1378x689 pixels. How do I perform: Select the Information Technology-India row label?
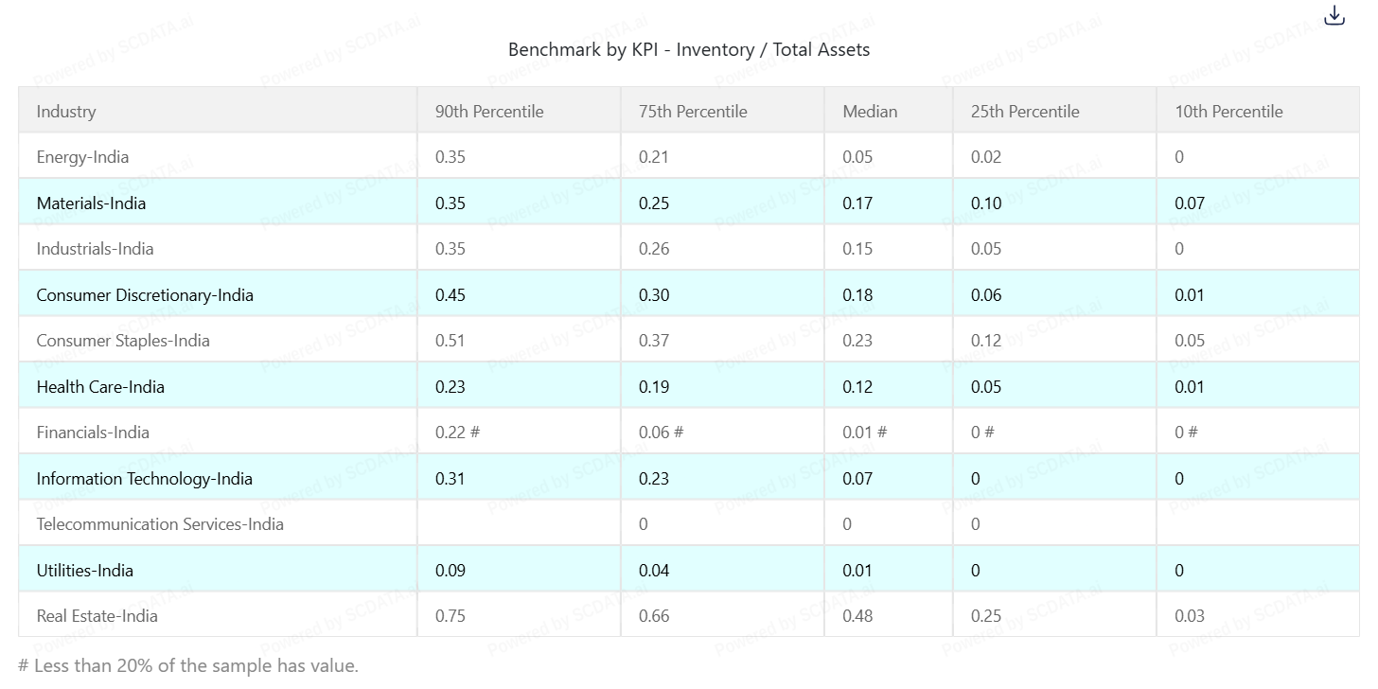pos(144,478)
